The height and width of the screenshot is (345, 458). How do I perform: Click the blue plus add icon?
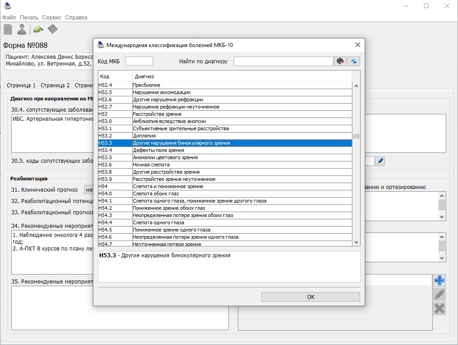[439, 280]
